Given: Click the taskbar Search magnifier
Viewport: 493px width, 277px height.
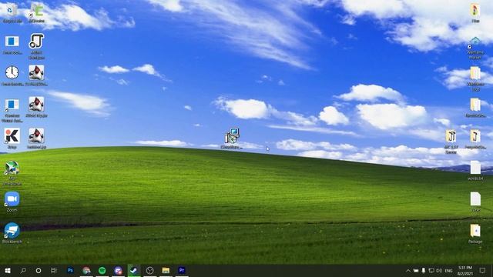Looking at the screenshot, I should click(23, 270).
